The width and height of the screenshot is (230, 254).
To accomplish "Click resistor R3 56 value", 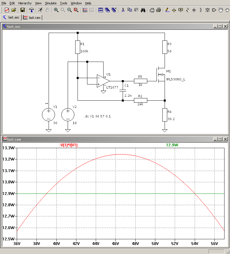I will tap(170, 51).
